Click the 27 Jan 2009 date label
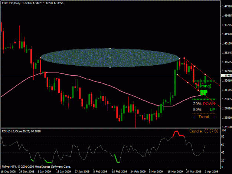The width and height of the screenshot is (232, 174). pos(82,172)
